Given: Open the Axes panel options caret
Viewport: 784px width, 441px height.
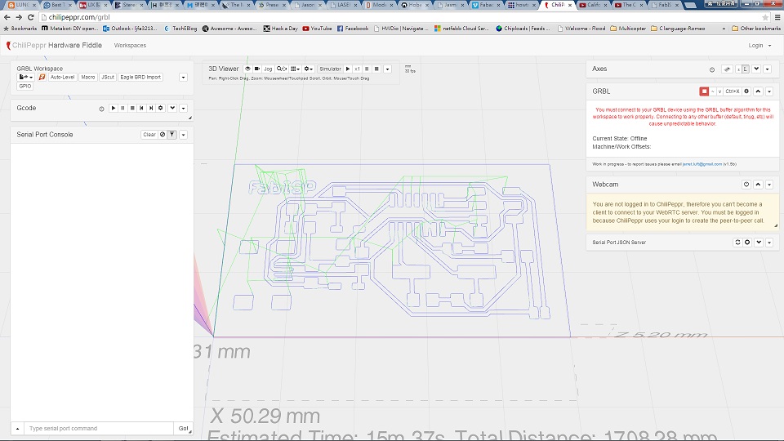Looking at the screenshot, I should click(x=768, y=69).
